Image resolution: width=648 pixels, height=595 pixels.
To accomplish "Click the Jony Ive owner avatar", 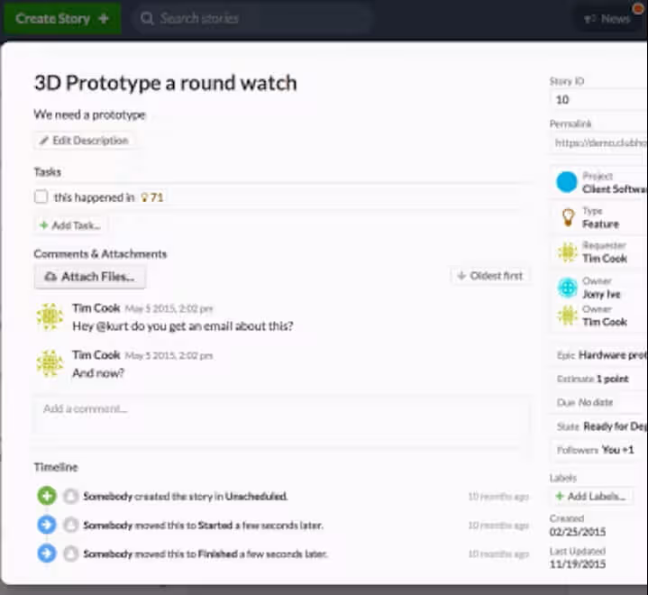I will point(568,288).
